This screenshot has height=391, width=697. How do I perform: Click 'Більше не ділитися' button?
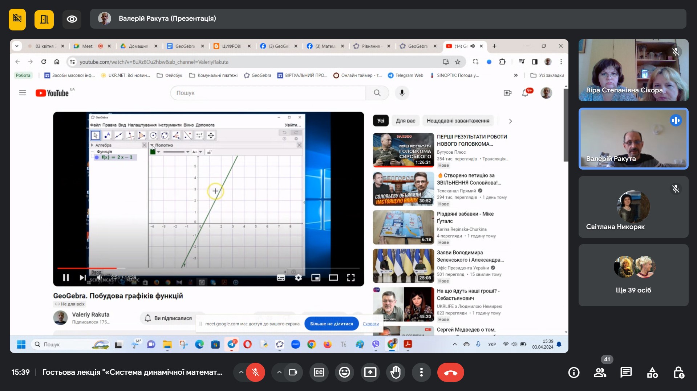(x=331, y=324)
